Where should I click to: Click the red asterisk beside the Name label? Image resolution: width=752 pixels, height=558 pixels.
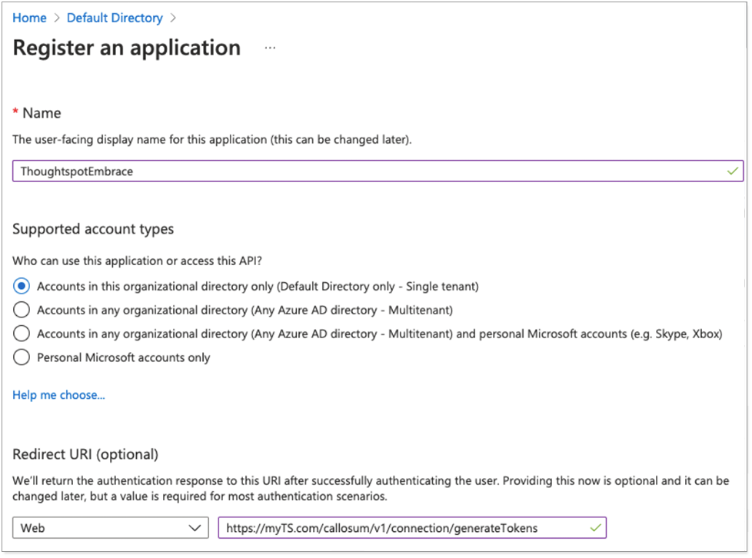point(15,112)
